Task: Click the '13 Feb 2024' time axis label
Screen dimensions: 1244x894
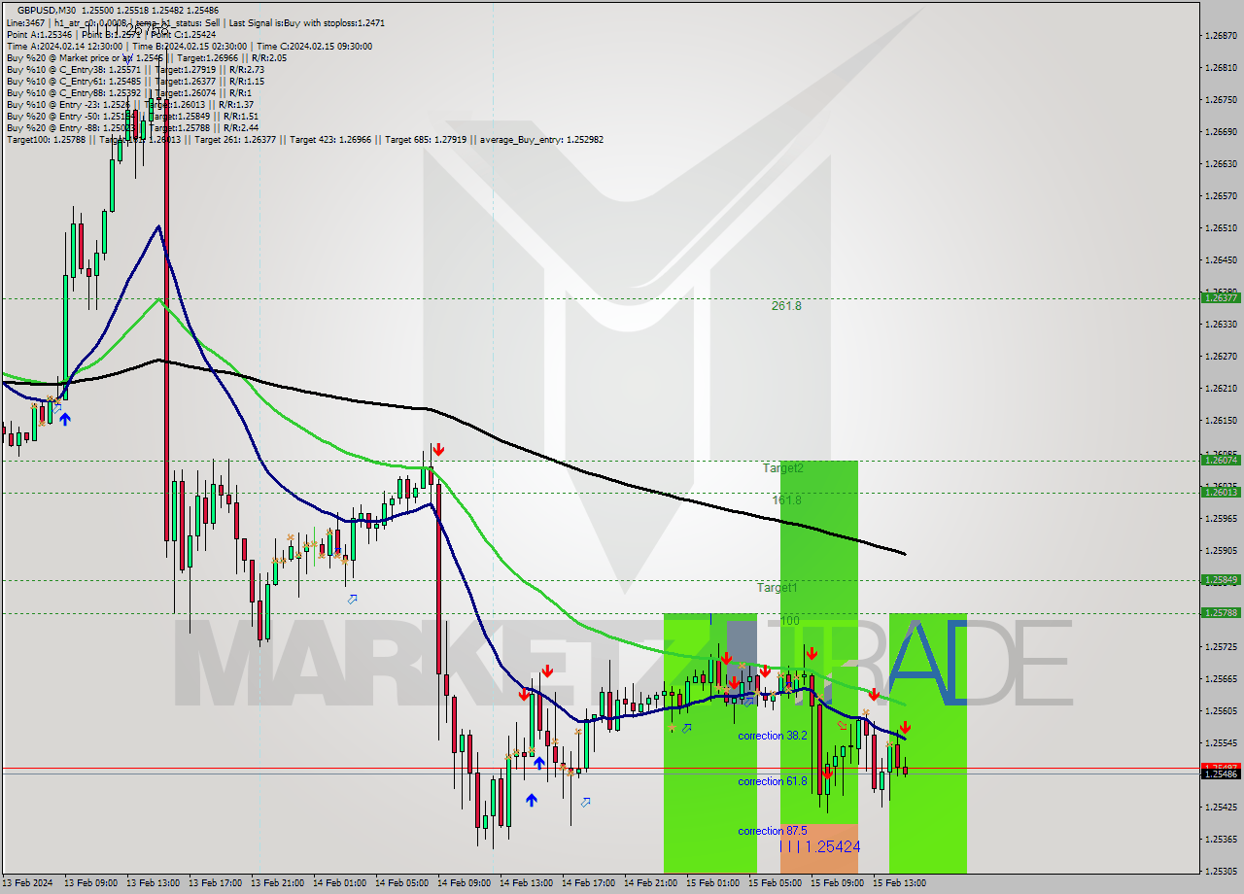Action: pos(28,883)
